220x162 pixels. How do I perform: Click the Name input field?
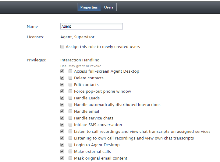point(91,26)
